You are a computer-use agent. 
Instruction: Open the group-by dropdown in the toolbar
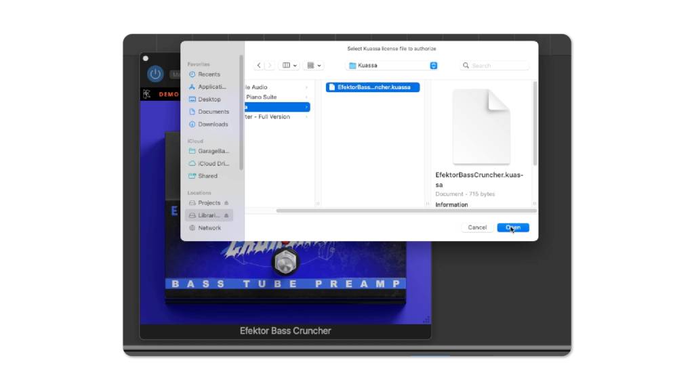[312, 65]
